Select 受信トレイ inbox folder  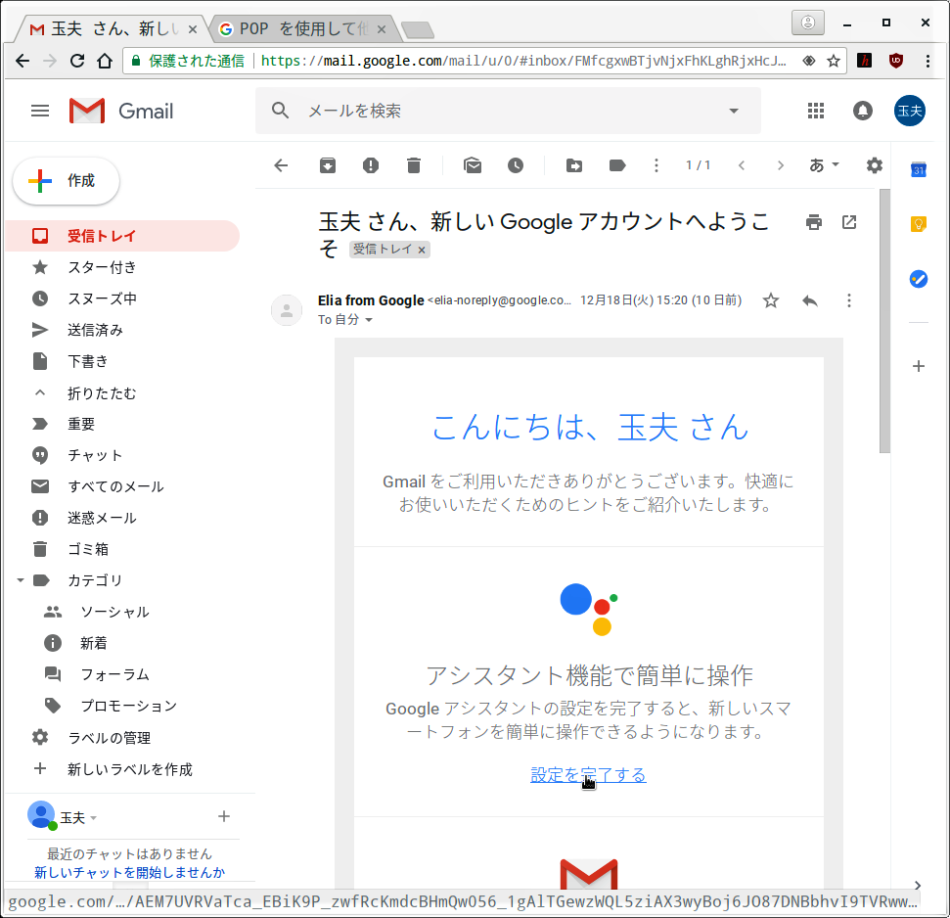(x=122, y=236)
